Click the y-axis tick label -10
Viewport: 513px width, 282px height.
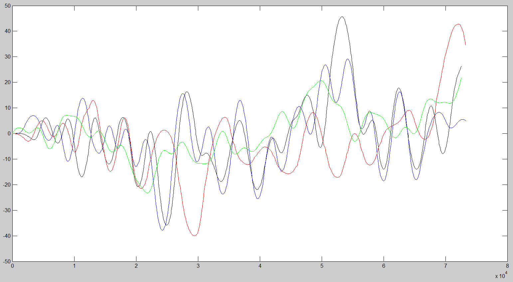(x=7, y=159)
